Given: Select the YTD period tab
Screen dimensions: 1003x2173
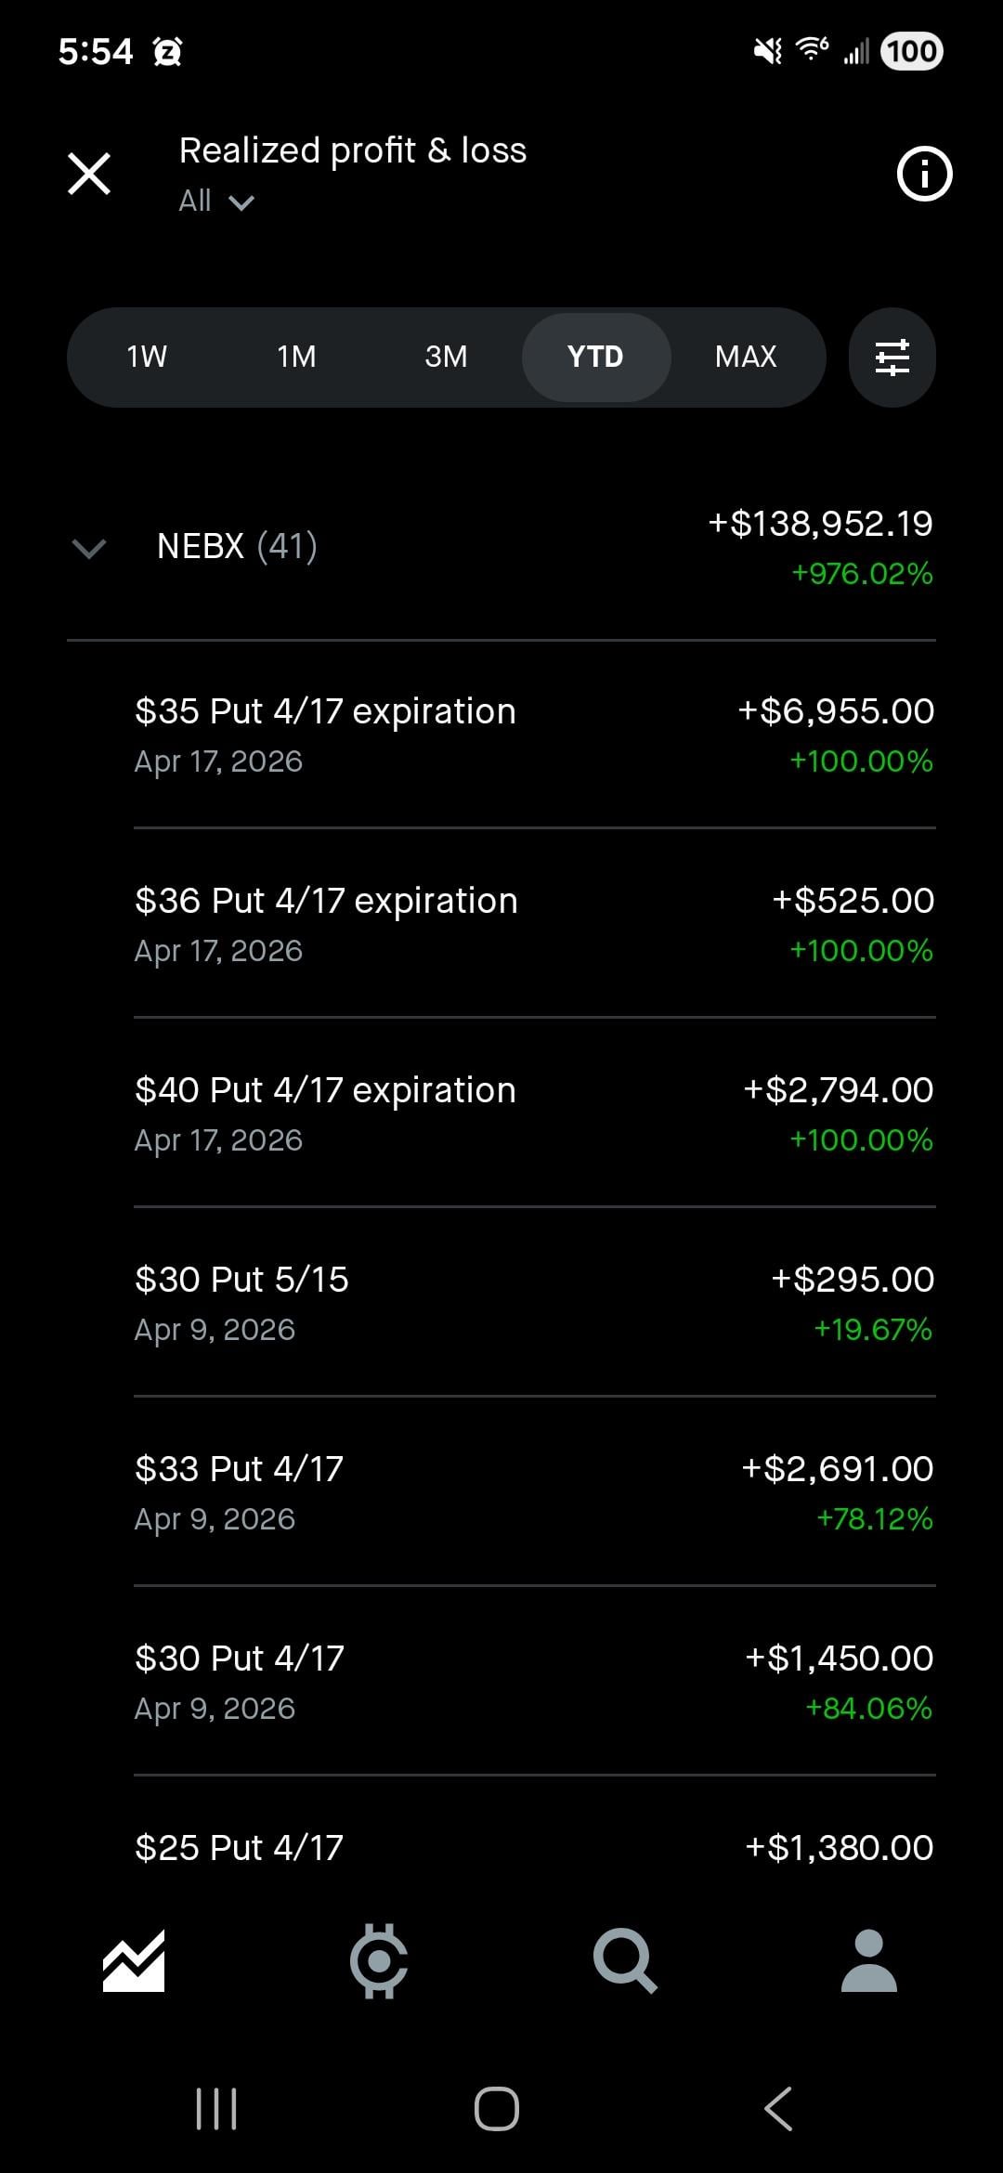Looking at the screenshot, I should pos(595,357).
